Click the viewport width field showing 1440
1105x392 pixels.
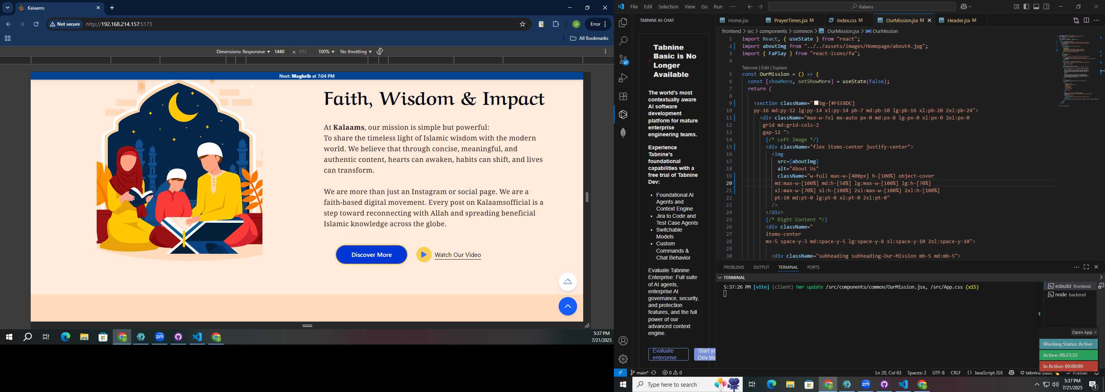tap(280, 51)
